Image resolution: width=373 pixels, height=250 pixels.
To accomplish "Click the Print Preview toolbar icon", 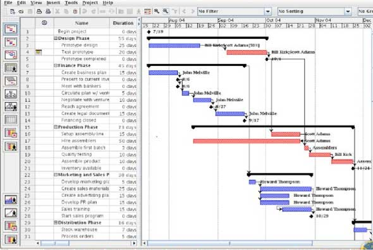I will [x=47, y=11].
